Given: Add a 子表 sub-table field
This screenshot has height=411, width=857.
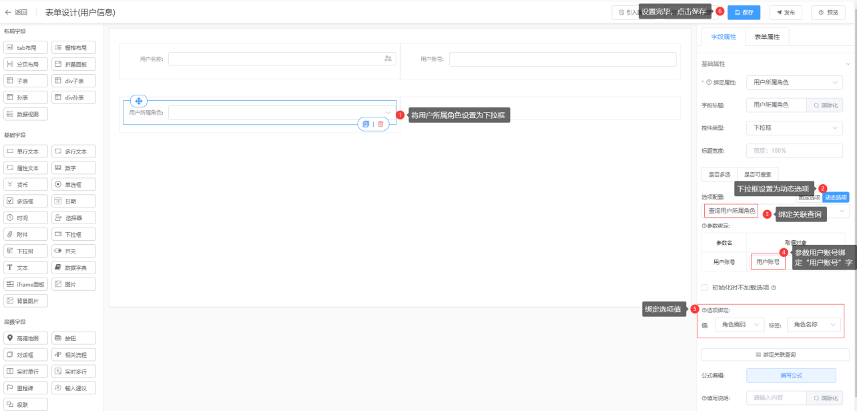Looking at the screenshot, I should coord(25,81).
